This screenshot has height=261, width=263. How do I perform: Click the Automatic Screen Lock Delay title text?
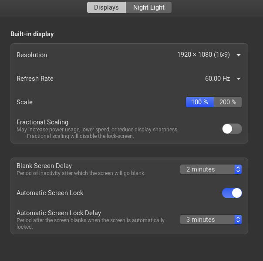coord(59,213)
